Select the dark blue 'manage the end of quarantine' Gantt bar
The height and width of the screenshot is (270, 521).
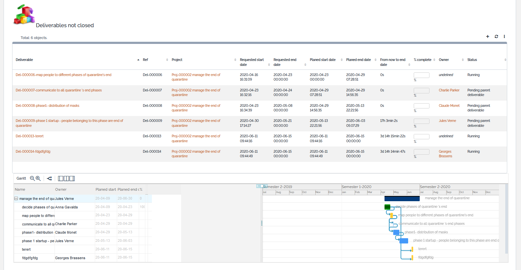tap(402, 199)
